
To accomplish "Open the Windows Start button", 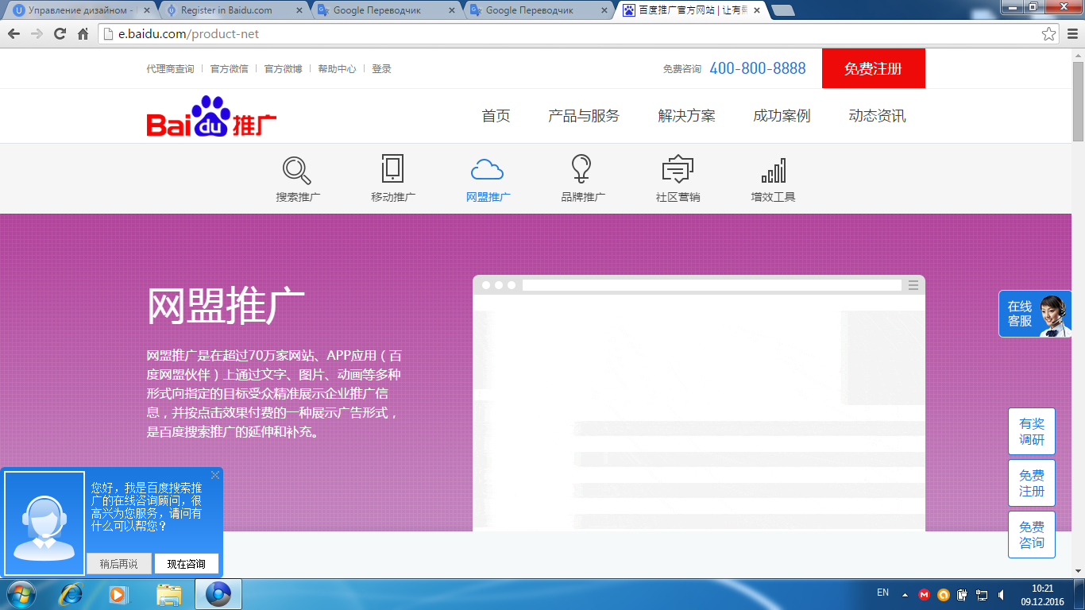I will point(20,594).
